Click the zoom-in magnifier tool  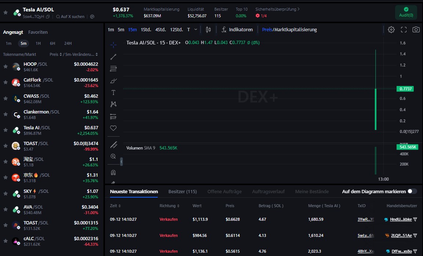click(x=113, y=156)
